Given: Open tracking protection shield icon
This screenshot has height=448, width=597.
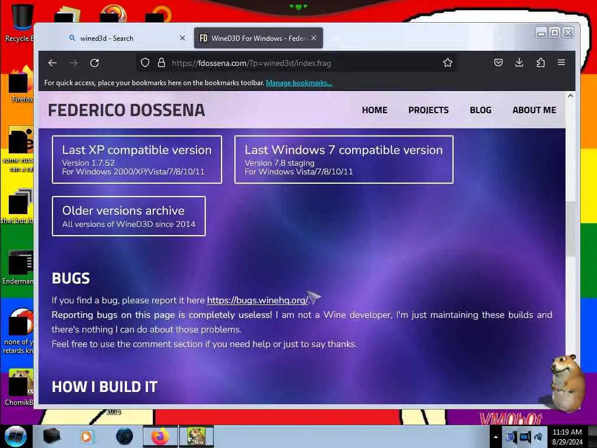Looking at the screenshot, I should [x=145, y=63].
